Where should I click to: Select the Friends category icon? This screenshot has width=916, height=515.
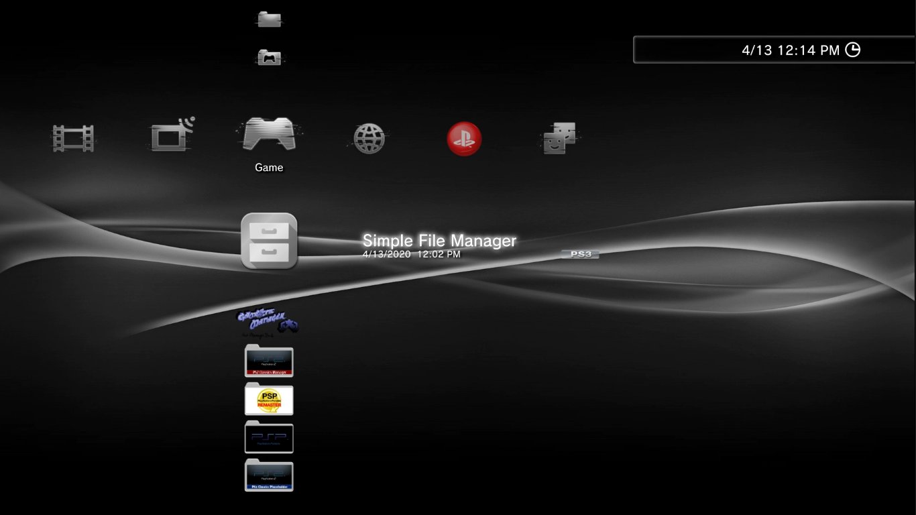[x=561, y=139]
